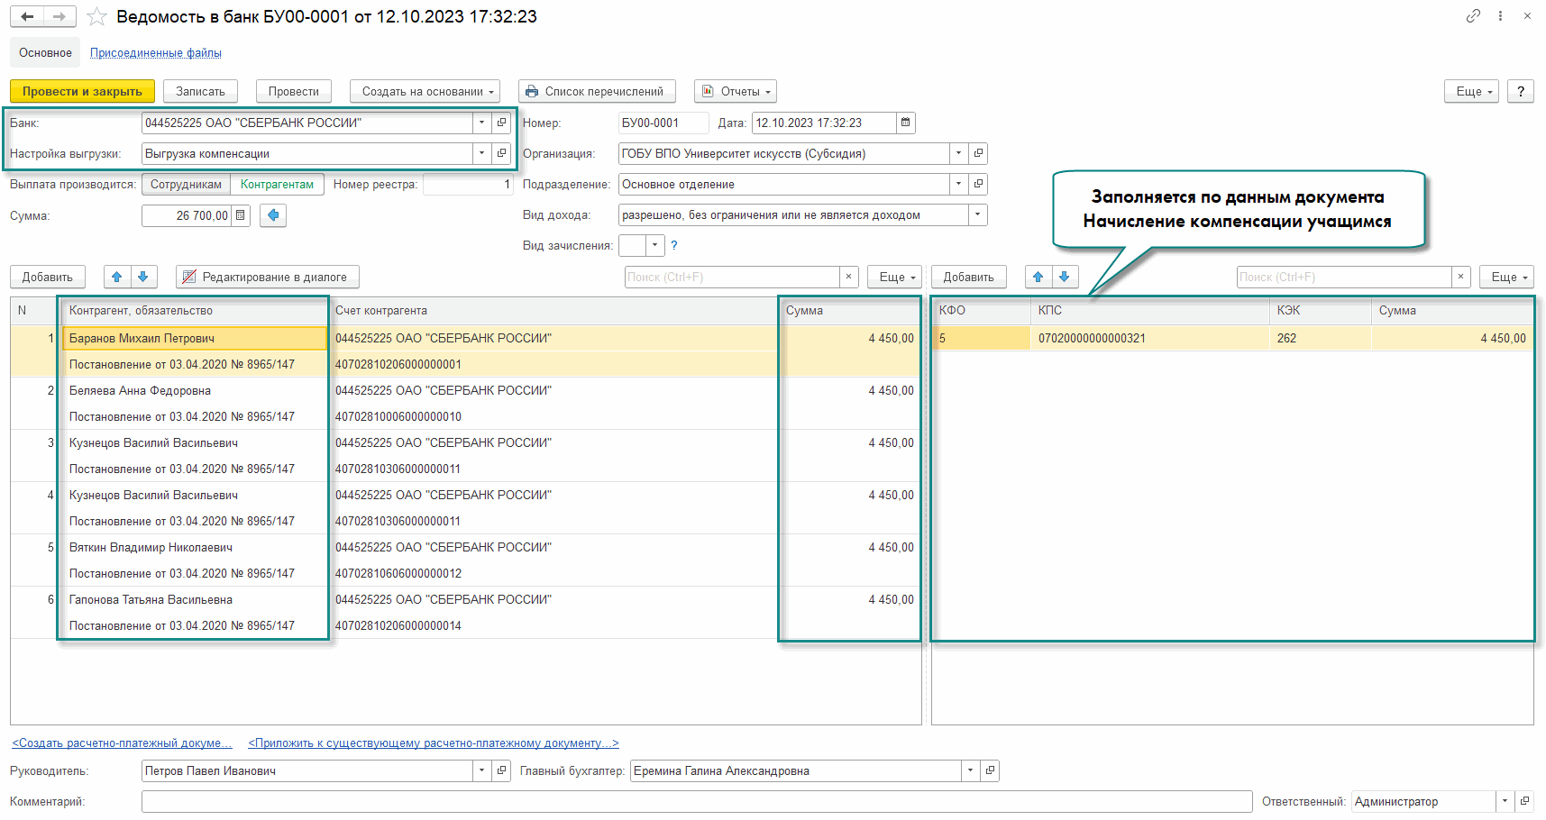
Task: Open Отчеты menu
Action: [736, 91]
